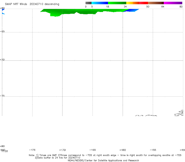The height and width of the screenshot is (162, 185).
Task: Click the green wind swath on the map
Action: 82,11
